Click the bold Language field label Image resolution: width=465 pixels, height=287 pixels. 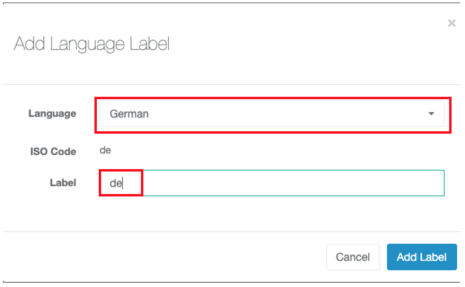(x=52, y=114)
